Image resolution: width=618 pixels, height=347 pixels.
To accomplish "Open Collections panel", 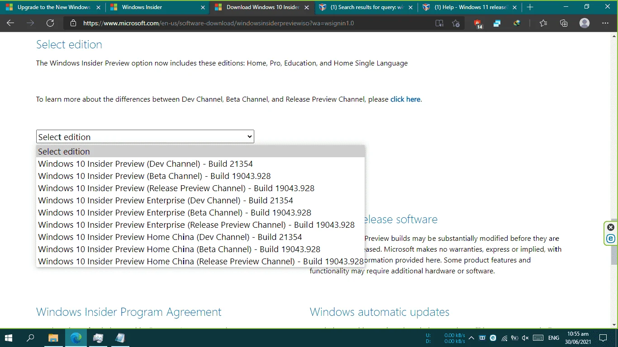I will [x=564, y=23].
